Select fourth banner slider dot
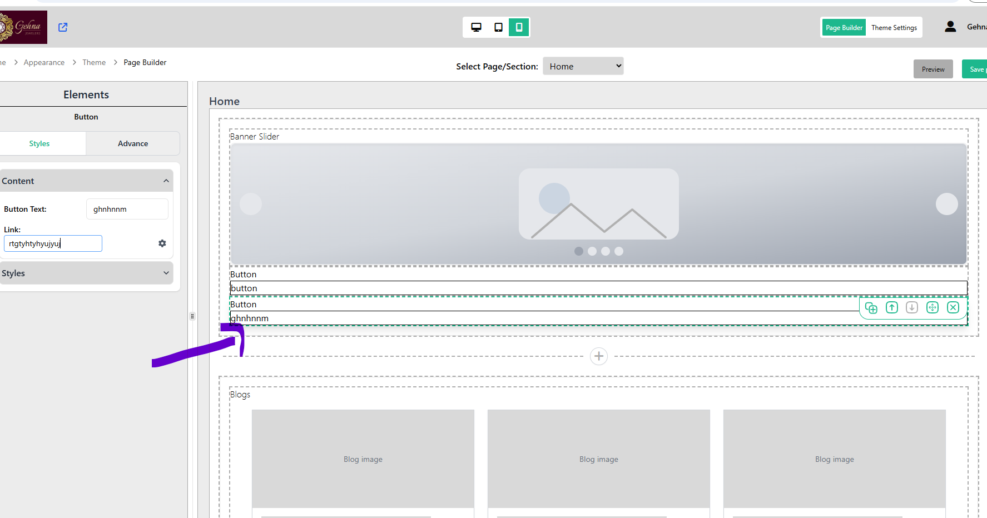The image size is (987, 518). 619,251
